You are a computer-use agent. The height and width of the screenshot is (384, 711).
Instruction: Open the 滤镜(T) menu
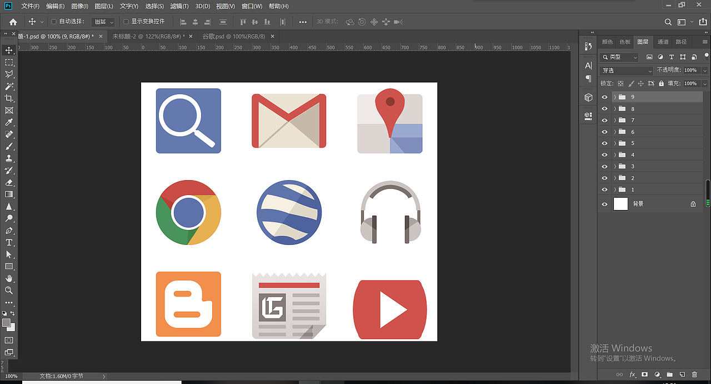coord(179,6)
